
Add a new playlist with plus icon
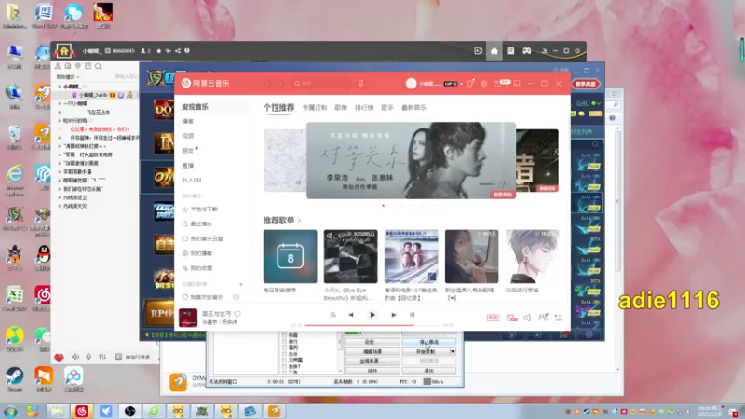(241, 284)
